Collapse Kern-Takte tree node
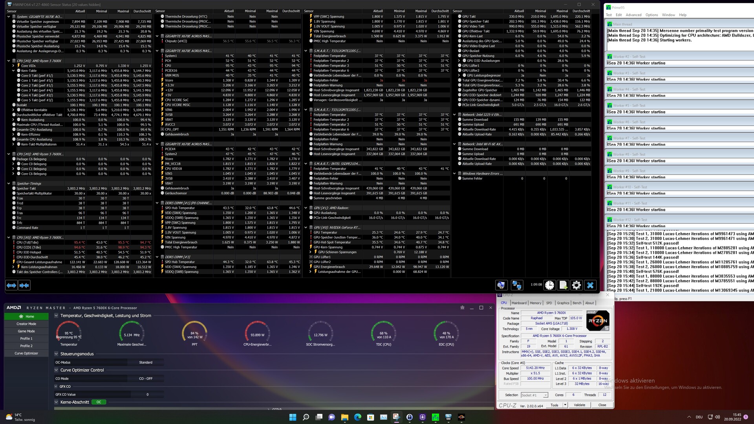This screenshot has width=754, height=424. [13, 71]
